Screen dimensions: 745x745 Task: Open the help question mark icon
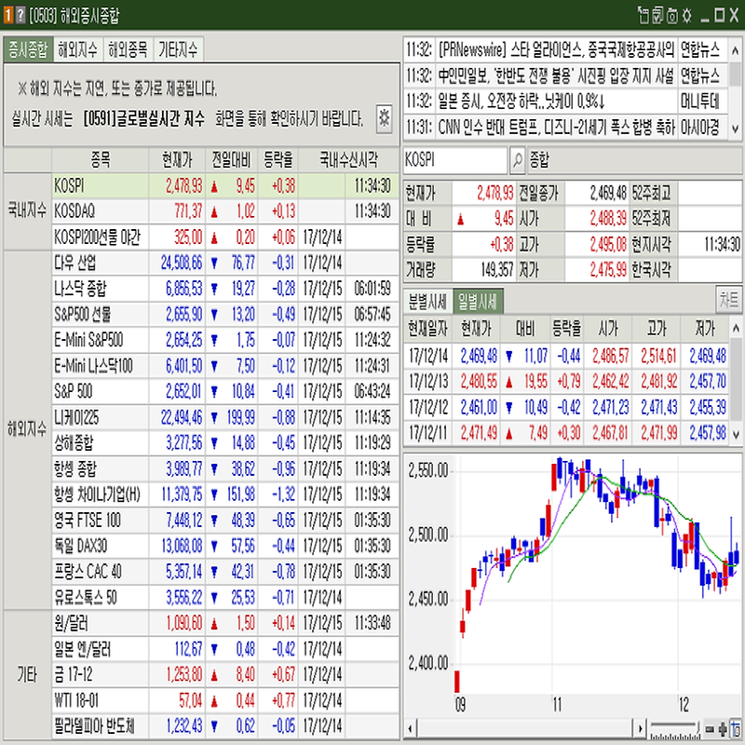pyautogui.click(x=20, y=15)
